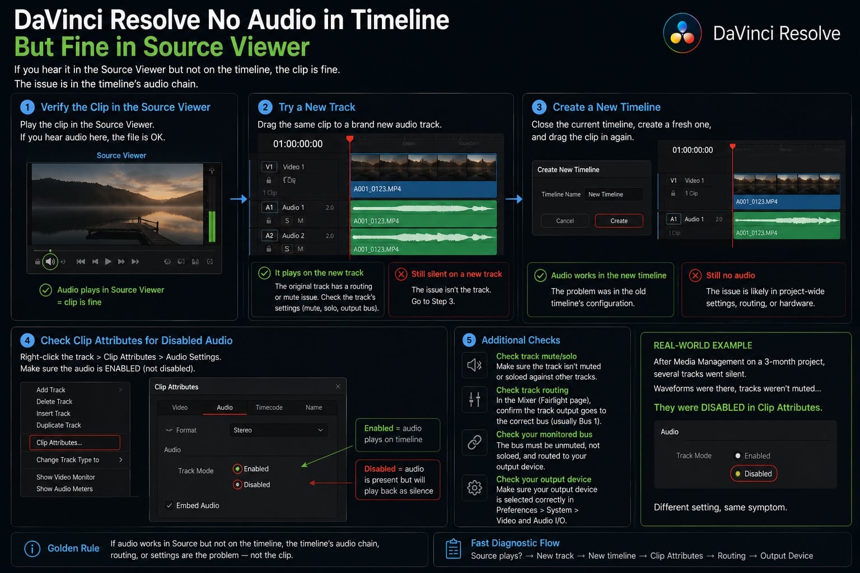Switch to the Audio tab in Clip Attributes

tap(225, 407)
